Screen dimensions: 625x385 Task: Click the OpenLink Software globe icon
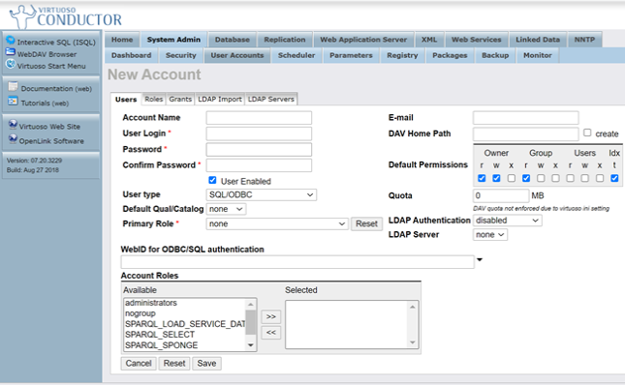click(x=14, y=138)
